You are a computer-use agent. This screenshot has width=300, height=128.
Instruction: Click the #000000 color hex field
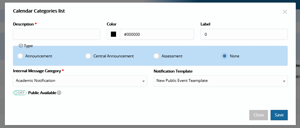[157, 34]
